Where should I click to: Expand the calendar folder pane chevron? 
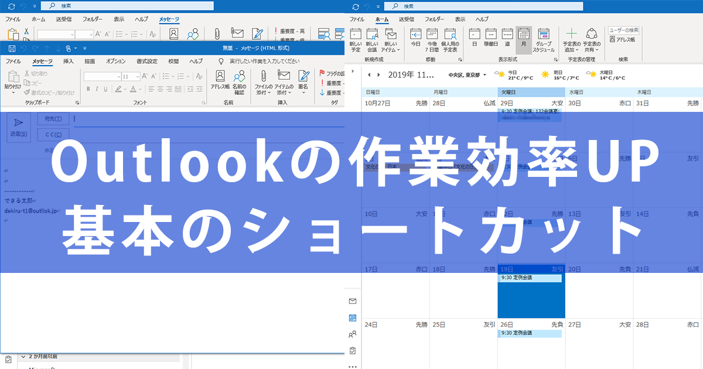[352, 71]
